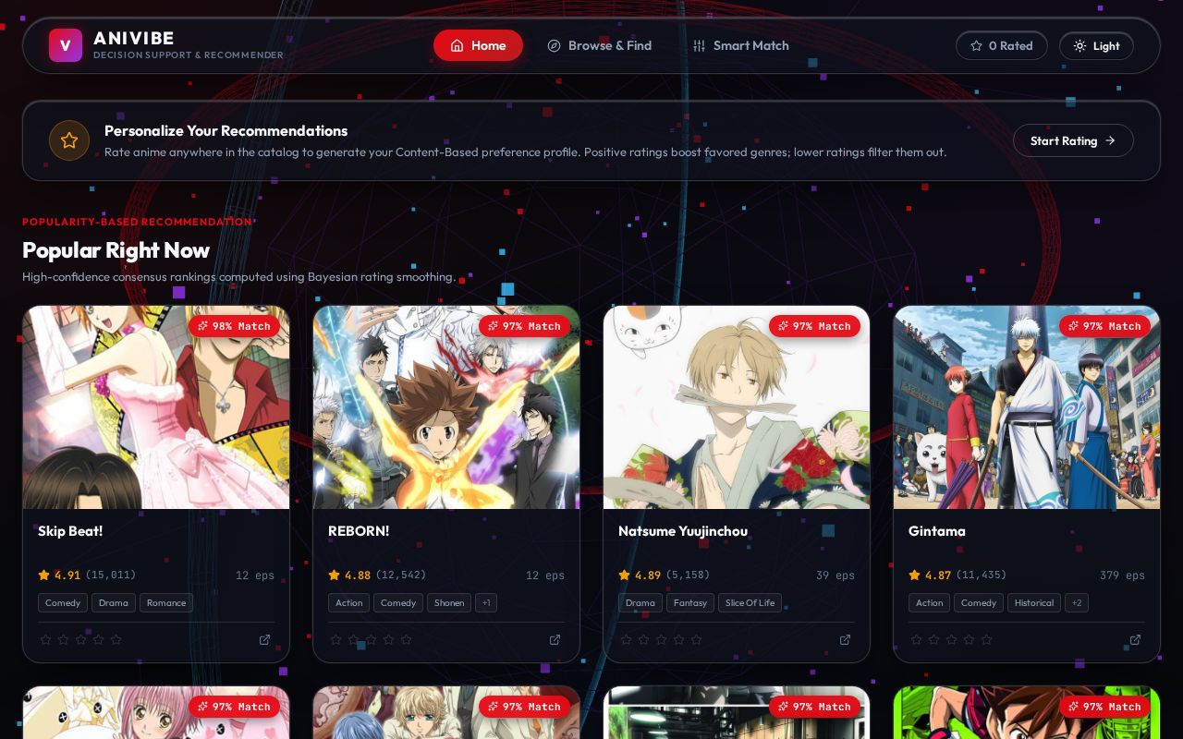Click the 39 eps label
Image resolution: width=1183 pixels, height=739 pixels.
click(x=835, y=575)
